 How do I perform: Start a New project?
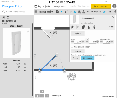[x=60, y=6]
